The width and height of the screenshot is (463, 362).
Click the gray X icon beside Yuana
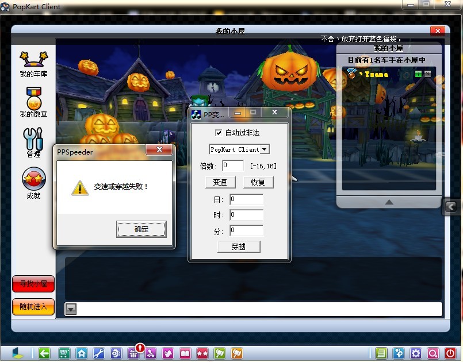427,74
